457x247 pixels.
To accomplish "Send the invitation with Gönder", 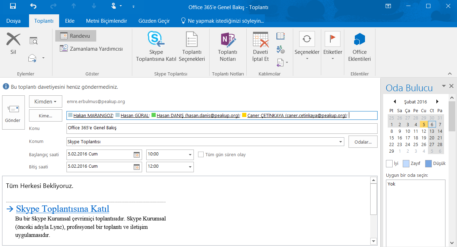I will pos(13,112).
